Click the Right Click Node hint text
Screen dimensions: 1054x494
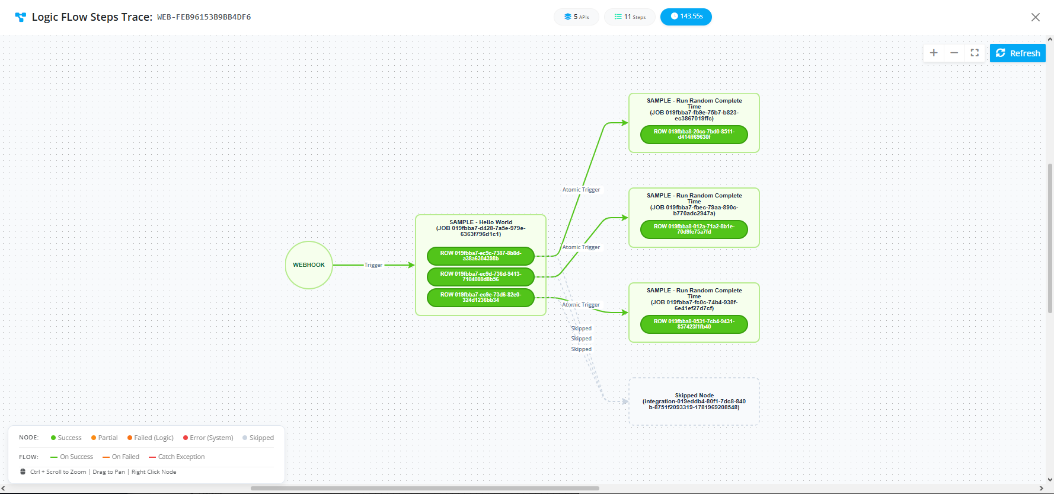pos(154,472)
